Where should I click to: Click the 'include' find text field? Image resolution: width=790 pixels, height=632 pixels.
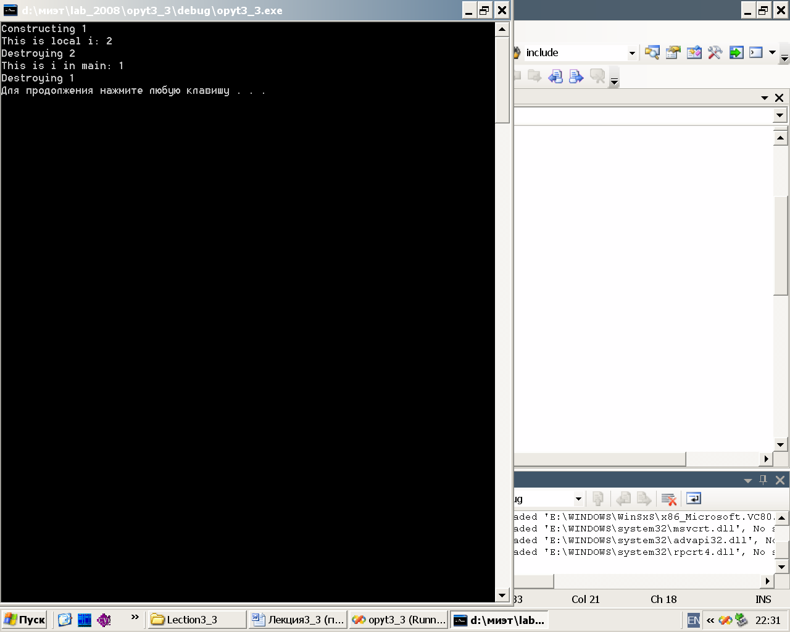[x=574, y=53]
